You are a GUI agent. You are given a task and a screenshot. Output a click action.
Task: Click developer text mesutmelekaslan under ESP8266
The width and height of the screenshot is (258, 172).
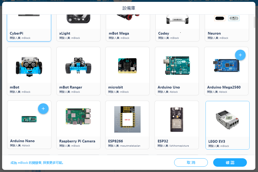(130, 146)
